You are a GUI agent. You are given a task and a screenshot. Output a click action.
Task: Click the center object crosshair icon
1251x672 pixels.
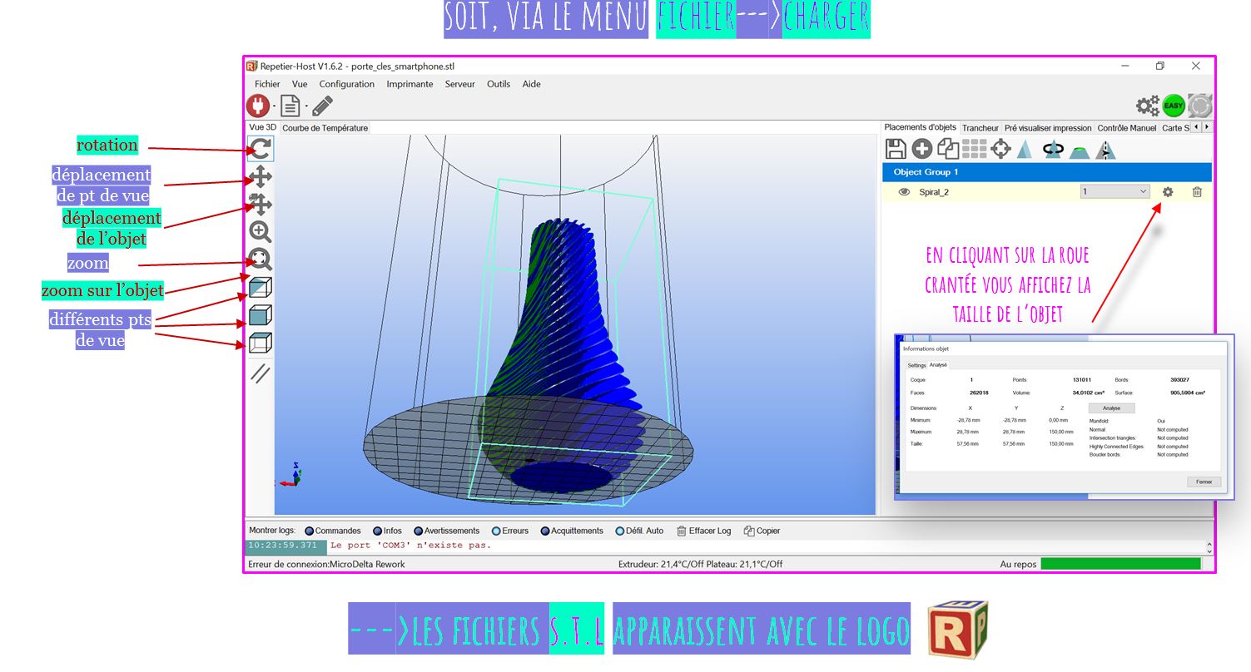coord(1000,149)
